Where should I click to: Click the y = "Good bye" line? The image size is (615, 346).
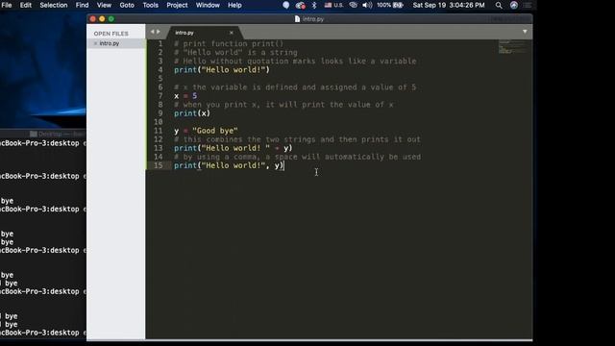[x=206, y=131]
